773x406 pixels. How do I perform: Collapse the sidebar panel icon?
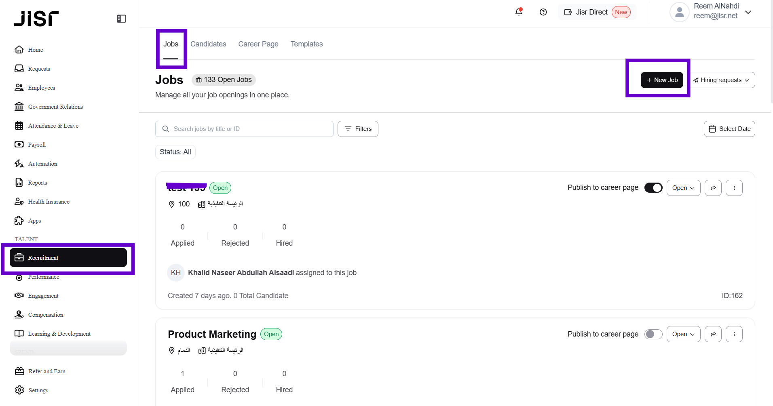coord(121,19)
